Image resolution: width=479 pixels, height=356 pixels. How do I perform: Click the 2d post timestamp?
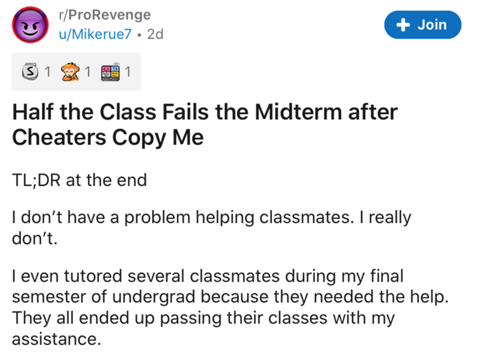click(155, 34)
